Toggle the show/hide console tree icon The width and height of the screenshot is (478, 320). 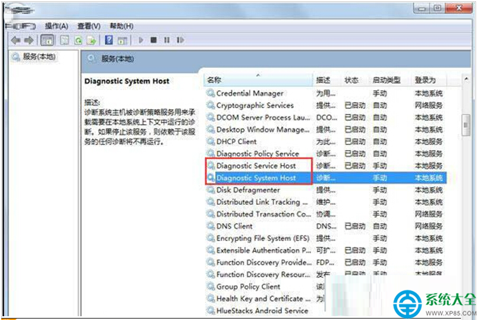(47, 40)
